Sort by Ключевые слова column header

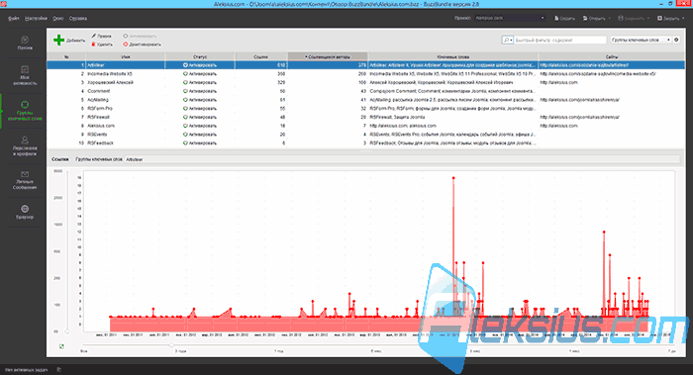453,56
